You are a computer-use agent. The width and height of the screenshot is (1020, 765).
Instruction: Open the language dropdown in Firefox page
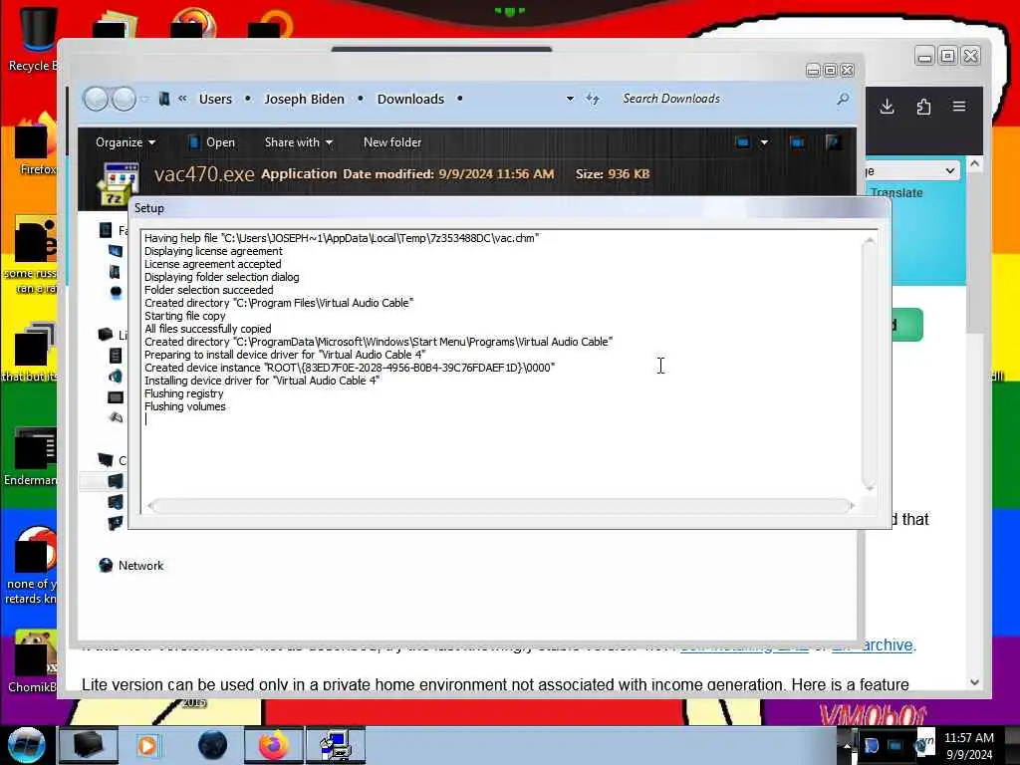[912, 171]
